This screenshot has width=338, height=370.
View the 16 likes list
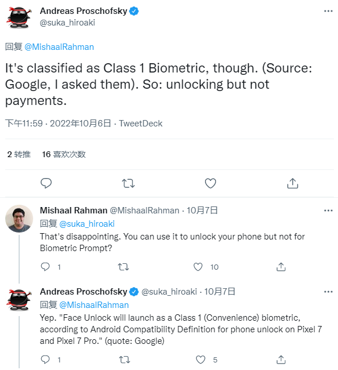64,154
